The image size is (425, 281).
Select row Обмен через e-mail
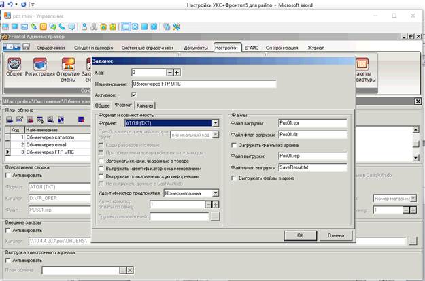coord(50,144)
